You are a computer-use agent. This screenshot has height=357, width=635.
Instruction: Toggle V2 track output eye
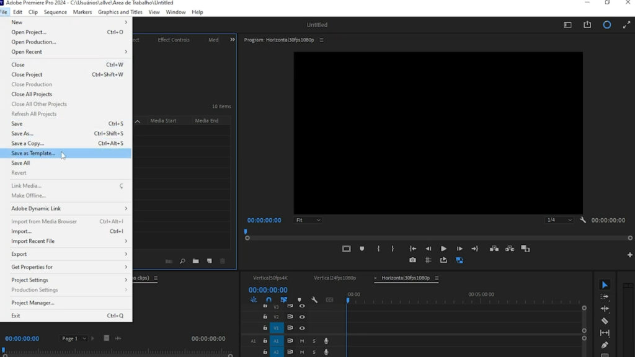coord(302,317)
